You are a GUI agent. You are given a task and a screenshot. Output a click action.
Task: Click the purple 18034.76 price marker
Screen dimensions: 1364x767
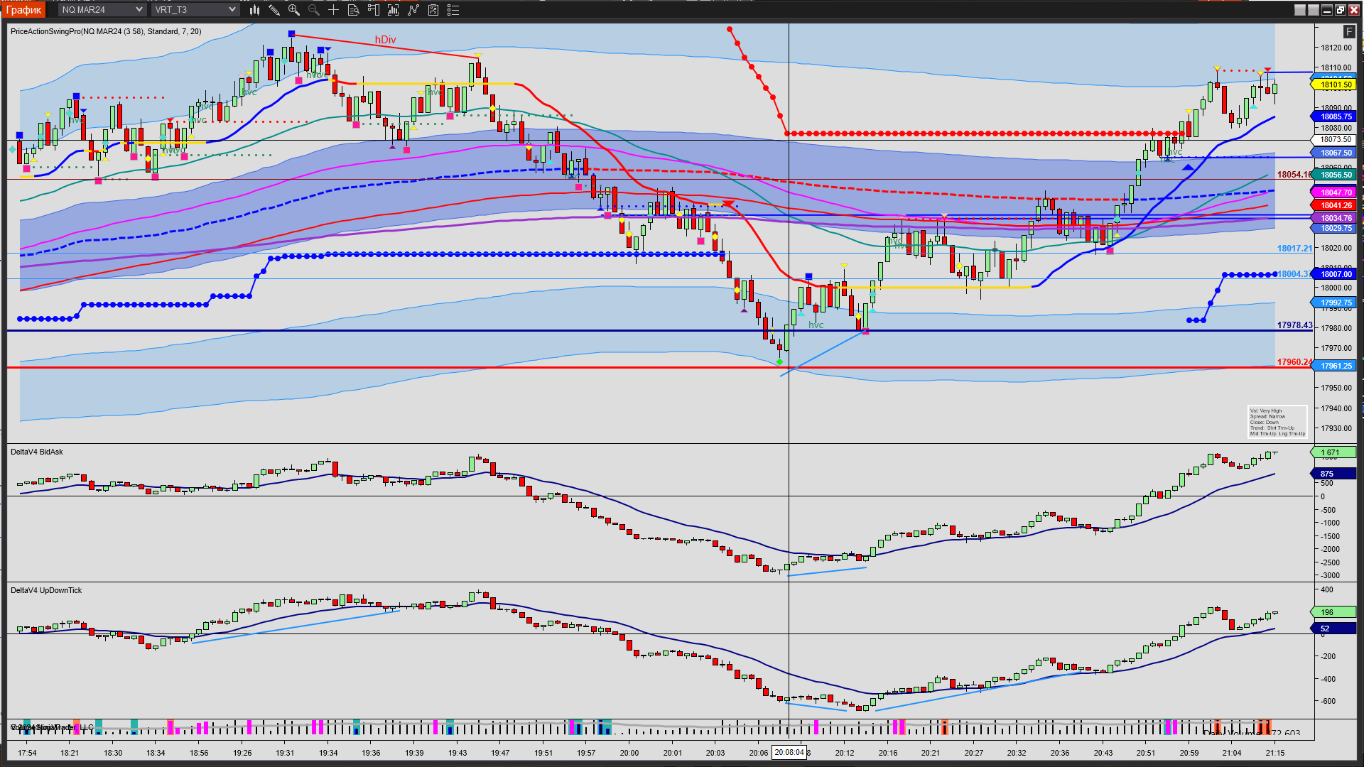point(1333,218)
